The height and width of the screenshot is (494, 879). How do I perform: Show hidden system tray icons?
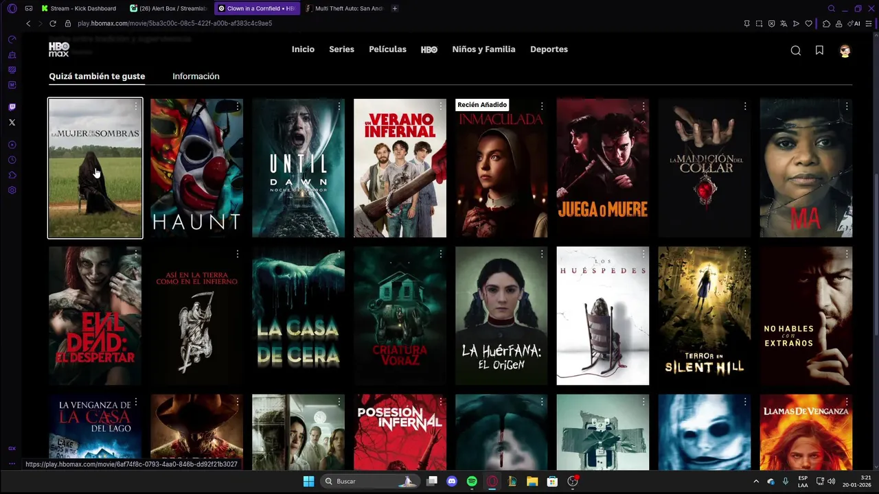(756, 482)
